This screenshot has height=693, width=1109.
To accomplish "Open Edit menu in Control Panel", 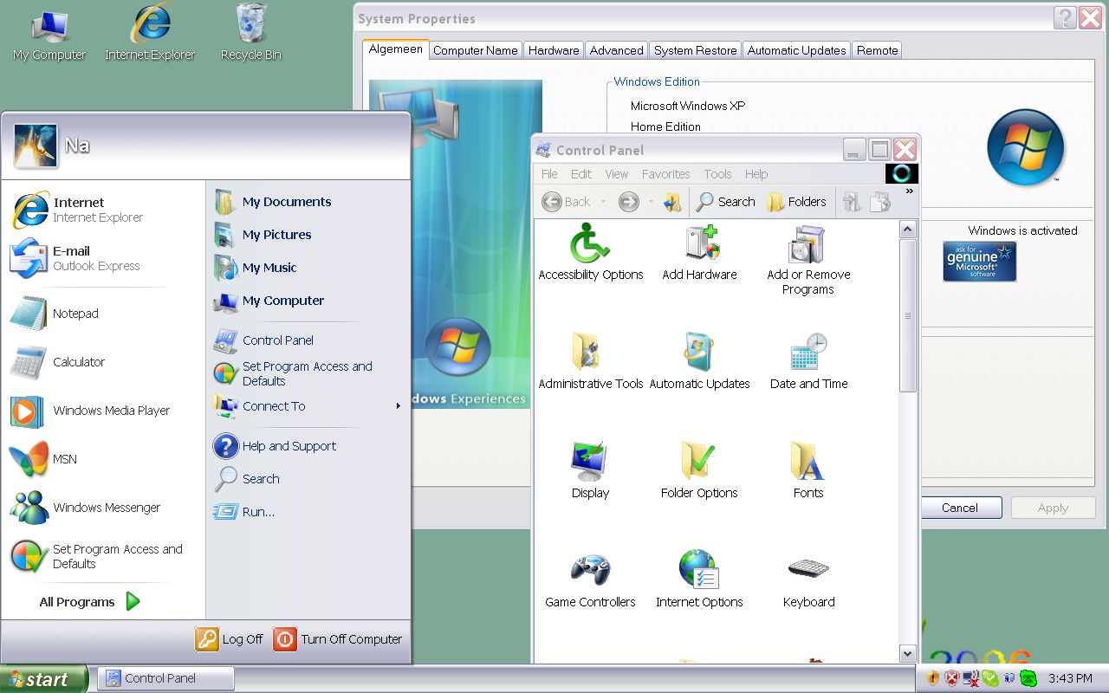I will pyautogui.click(x=581, y=174).
